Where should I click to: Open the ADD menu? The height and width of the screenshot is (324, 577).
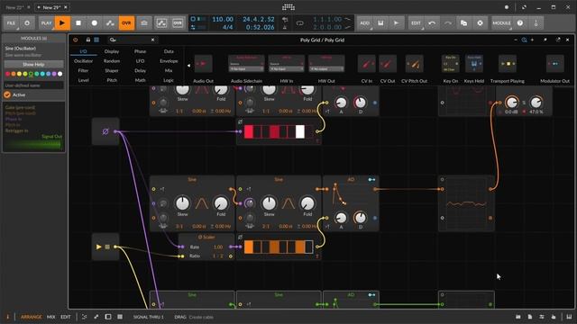[364, 22]
